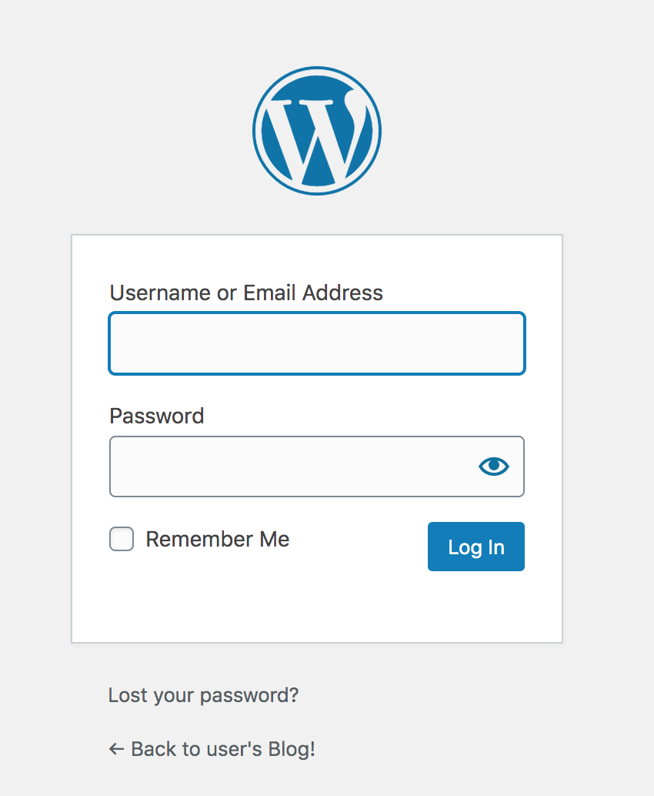
Task: Click the word Blog! in the back link
Action: coord(292,749)
